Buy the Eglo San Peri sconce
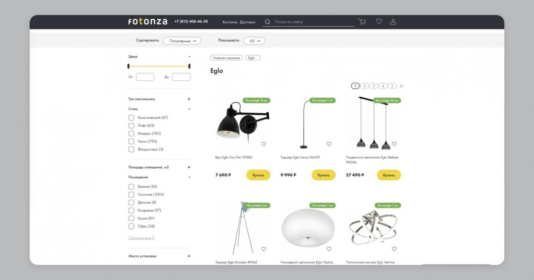The width and height of the screenshot is (534, 280). pos(258,175)
